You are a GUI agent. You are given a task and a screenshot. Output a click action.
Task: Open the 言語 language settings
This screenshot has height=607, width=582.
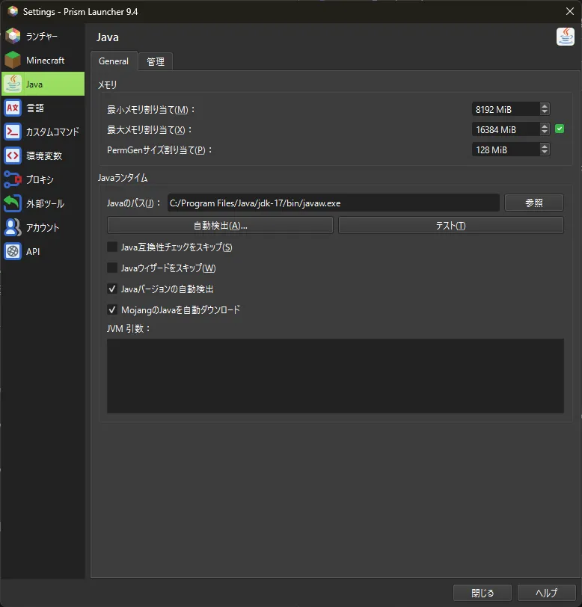43,108
